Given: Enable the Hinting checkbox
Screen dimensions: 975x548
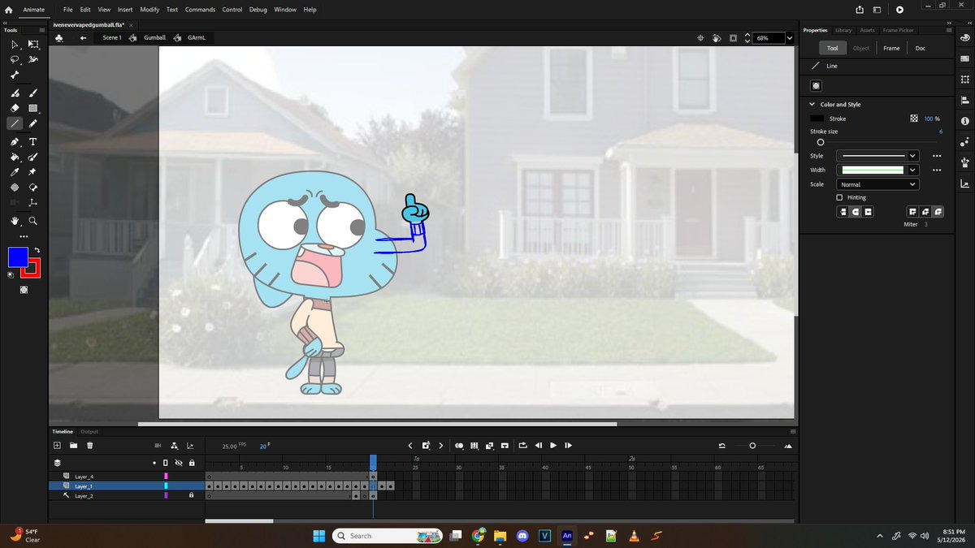Looking at the screenshot, I should (x=839, y=197).
